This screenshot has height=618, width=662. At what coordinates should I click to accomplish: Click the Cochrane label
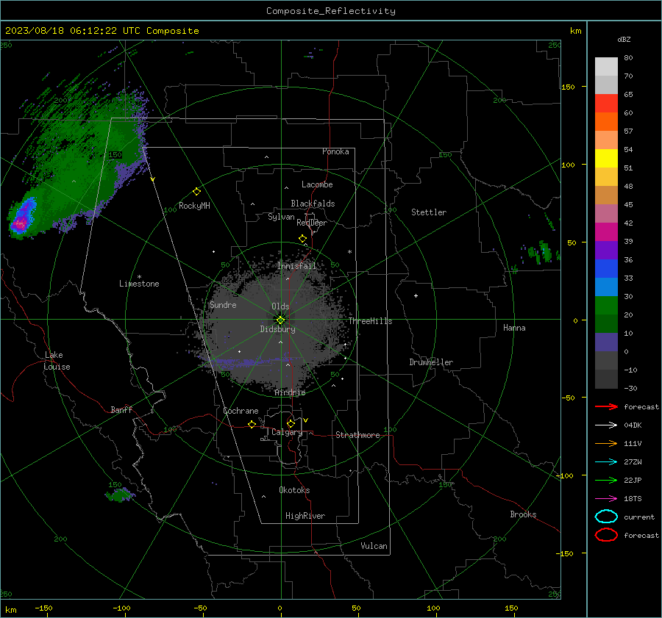[x=241, y=411]
